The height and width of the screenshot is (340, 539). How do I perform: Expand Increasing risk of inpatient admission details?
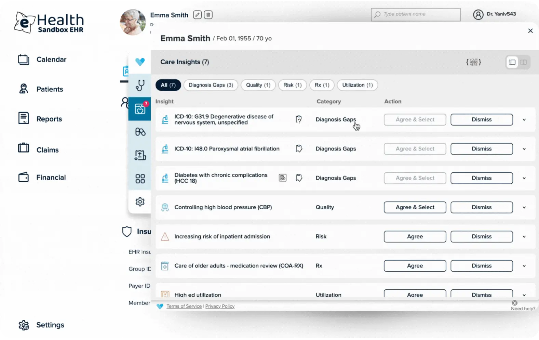pyautogui.click(x=524, y=237)
